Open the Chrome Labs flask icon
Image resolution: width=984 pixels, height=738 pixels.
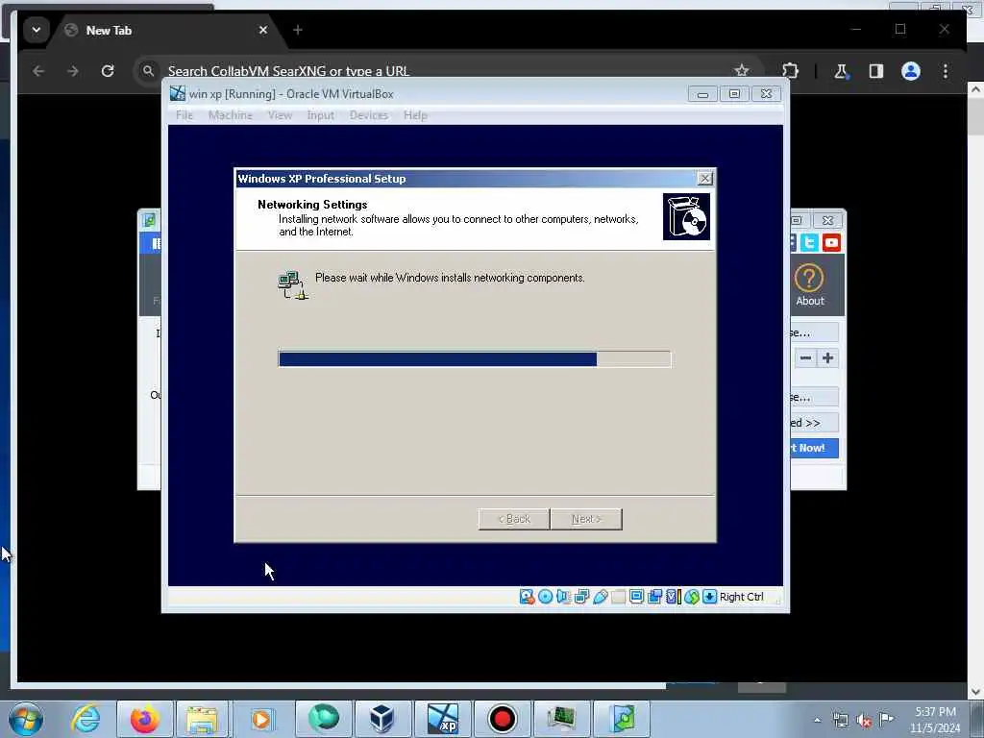click(x=841, y=71)
